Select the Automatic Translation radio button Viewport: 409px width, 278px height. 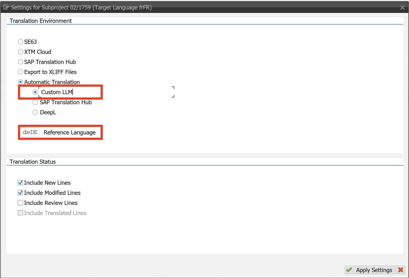tap(20, 82)
